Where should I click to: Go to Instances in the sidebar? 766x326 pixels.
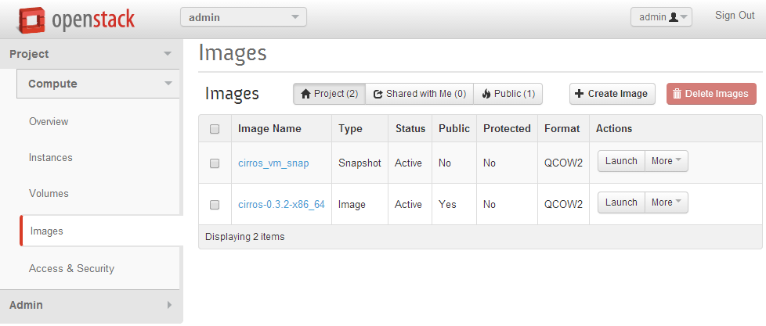[x=51, y=158]
